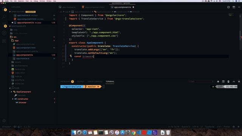Click the open changes icon in editor toolbar
This screenshot has width=242, height=136.
coord(228,7)
